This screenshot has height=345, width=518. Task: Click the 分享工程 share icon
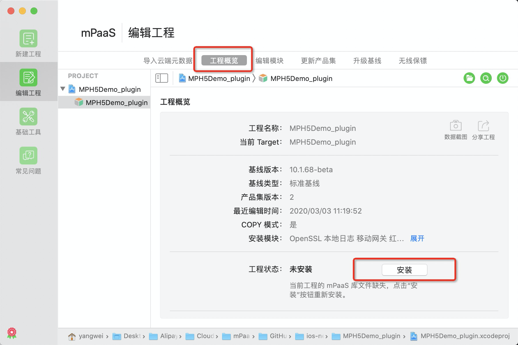click(483, 126)
